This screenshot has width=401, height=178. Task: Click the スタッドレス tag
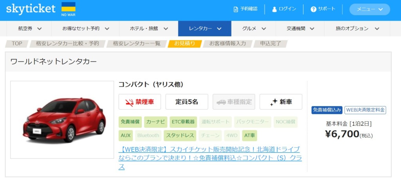coord(180,136)
